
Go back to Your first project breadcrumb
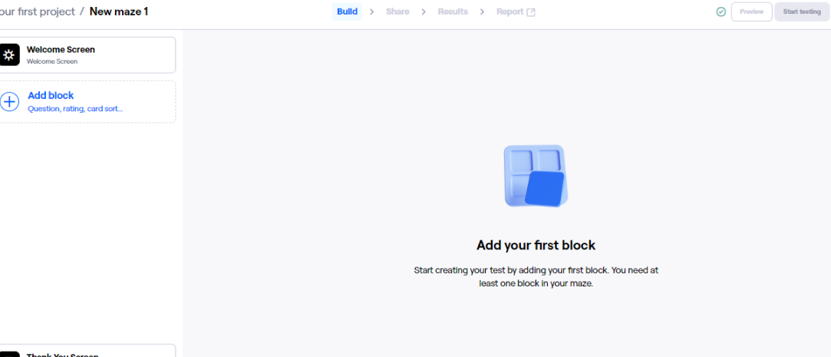(x=37, y=12)
